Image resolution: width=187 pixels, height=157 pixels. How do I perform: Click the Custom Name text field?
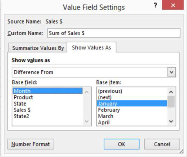[114, 33]
